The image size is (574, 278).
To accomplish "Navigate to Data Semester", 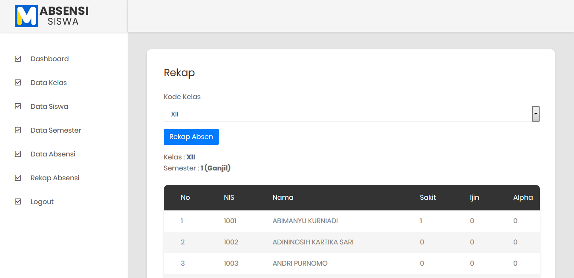I will pos(56,130).
